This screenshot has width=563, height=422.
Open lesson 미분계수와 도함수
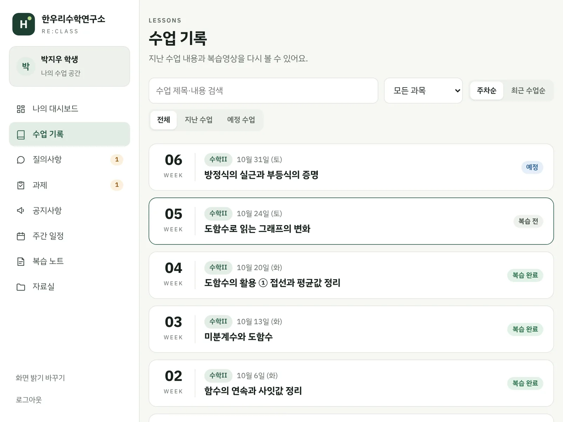coord(351,329)
